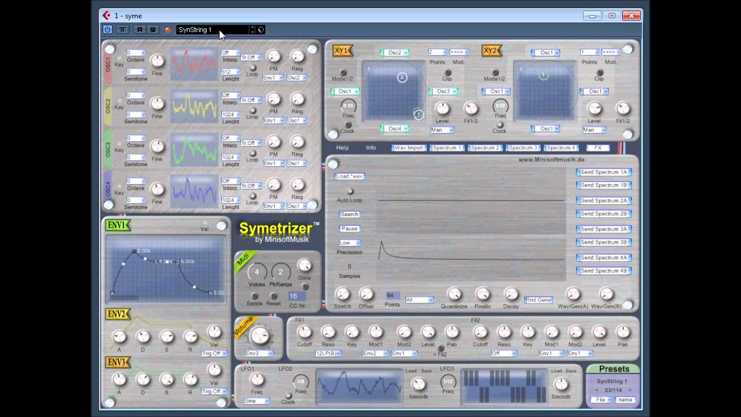Screen dimensions: 741x417
Task: Open the ENV2 Trig.Off dropdown
Action: [x=213, y=353]
